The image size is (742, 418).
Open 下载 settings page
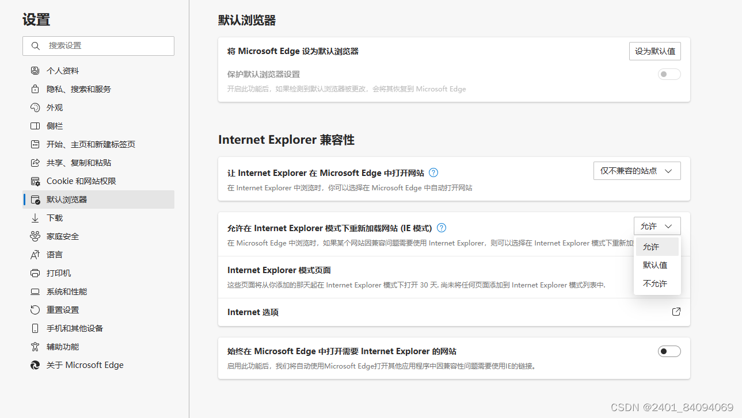(98, 218)
